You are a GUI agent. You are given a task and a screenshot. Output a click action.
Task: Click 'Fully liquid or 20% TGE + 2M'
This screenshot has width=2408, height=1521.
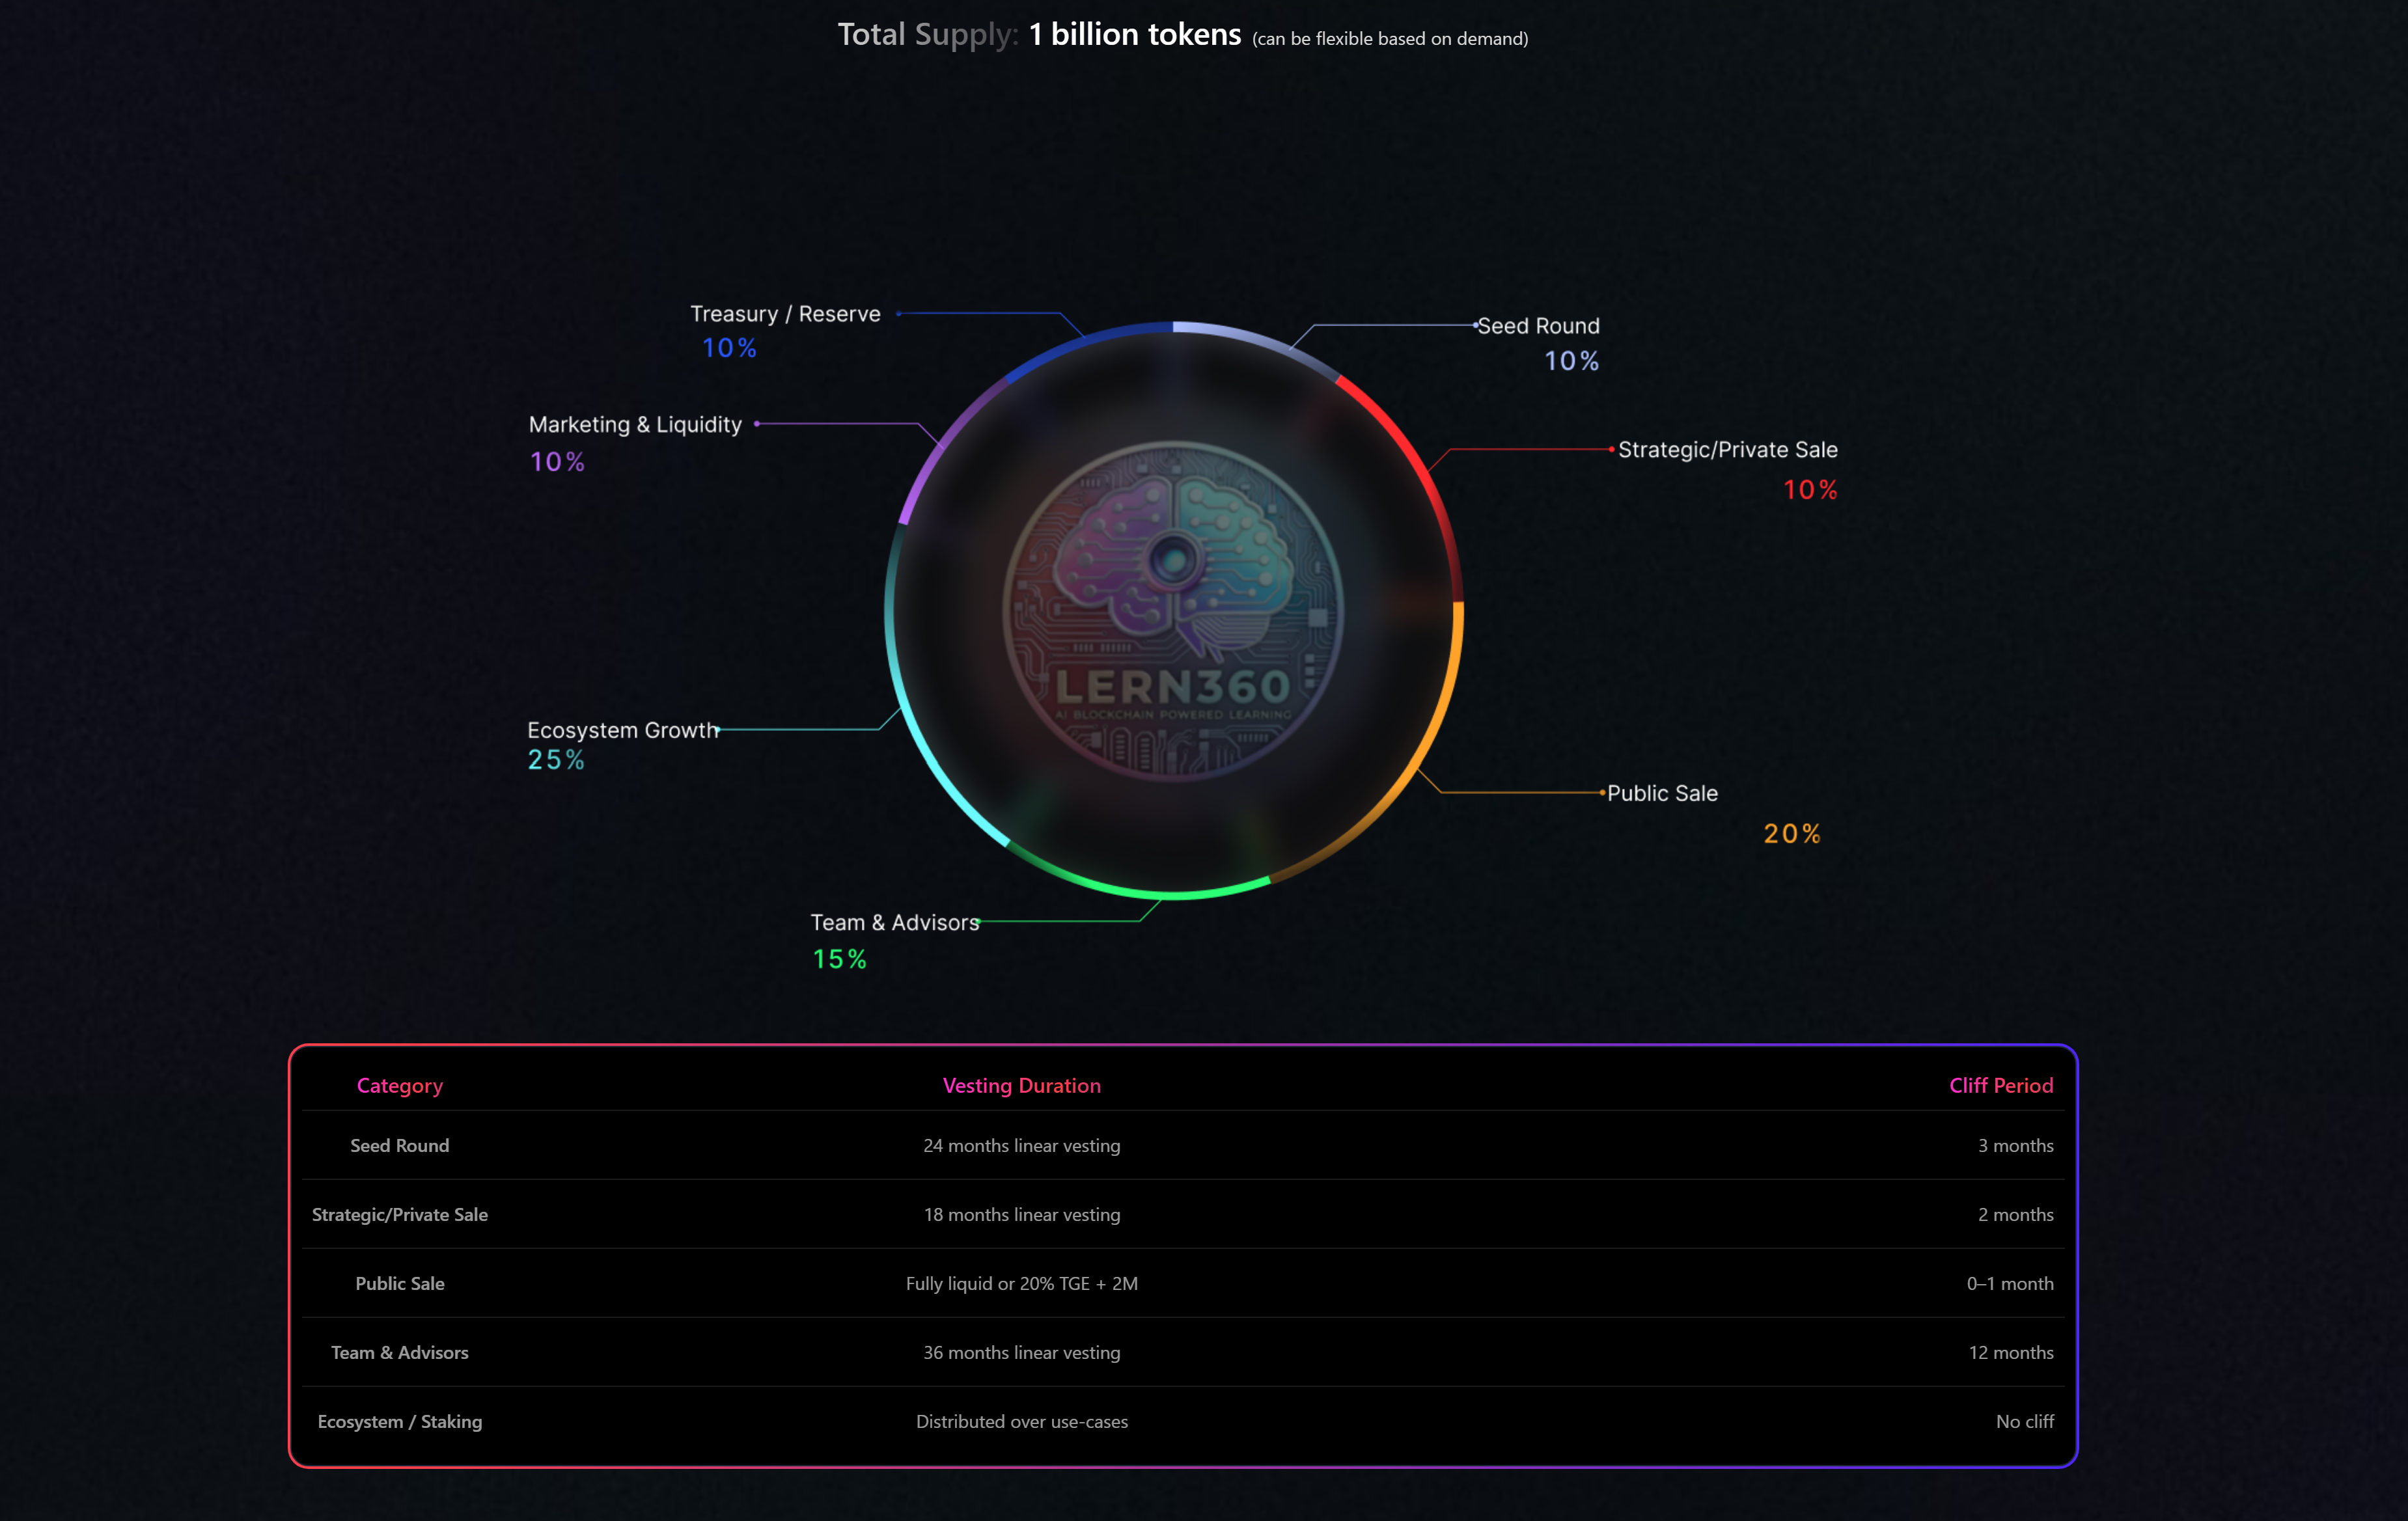pyautogui.click(x=1021, y=1284)
